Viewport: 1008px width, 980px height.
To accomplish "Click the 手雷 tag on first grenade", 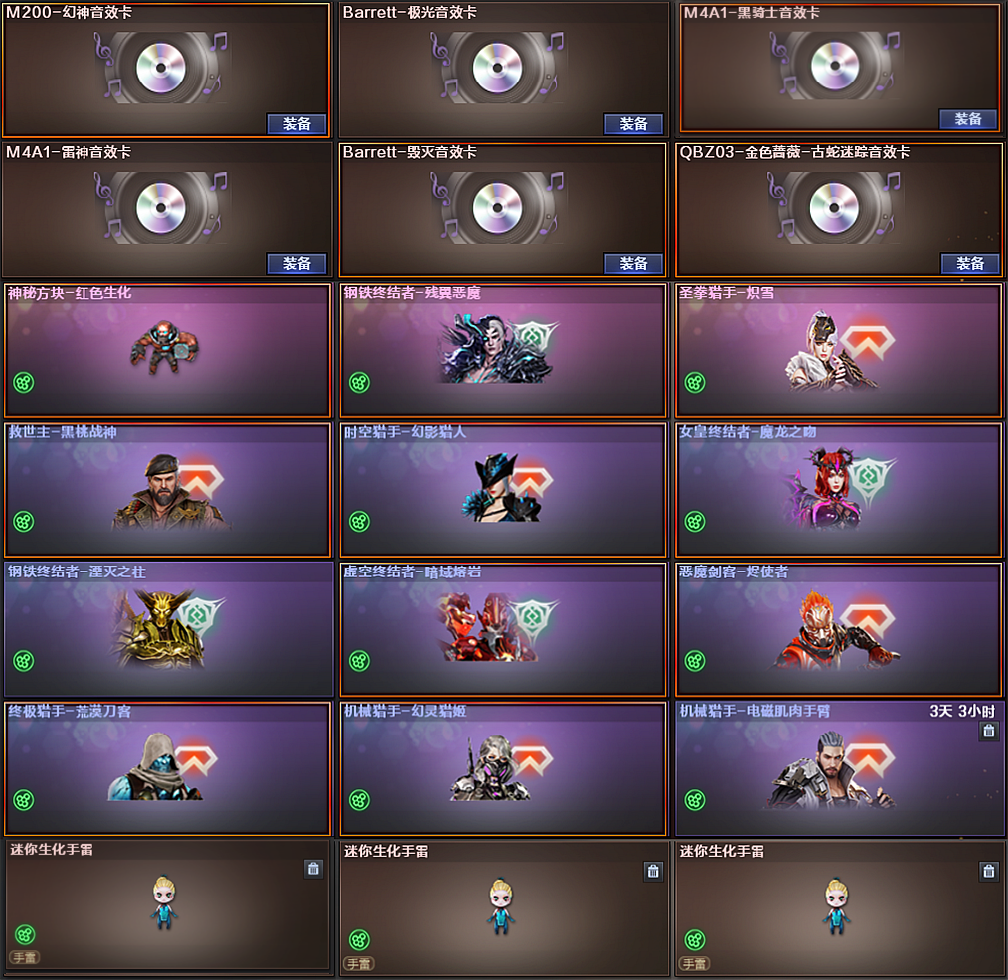I will pyautogui.click(x=25, y=958).
